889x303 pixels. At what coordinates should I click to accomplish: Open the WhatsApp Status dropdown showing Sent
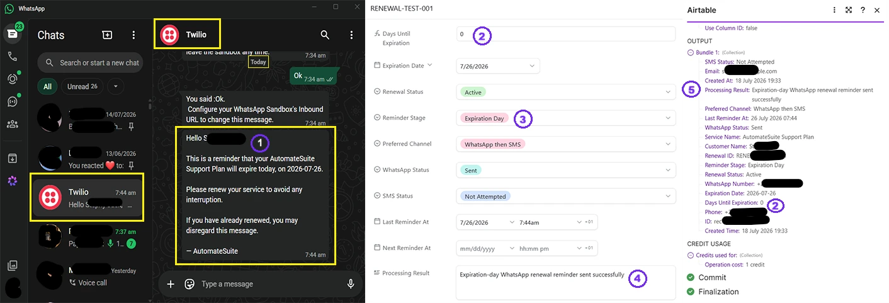coord(565,170)
